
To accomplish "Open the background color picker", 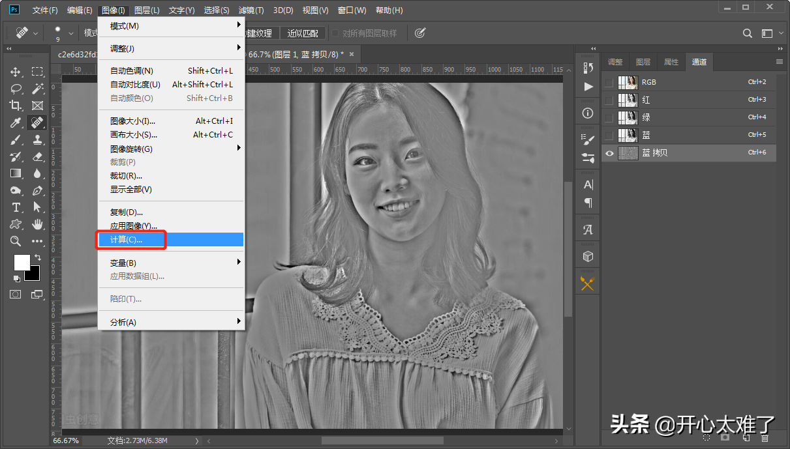I will pos(34,276).
